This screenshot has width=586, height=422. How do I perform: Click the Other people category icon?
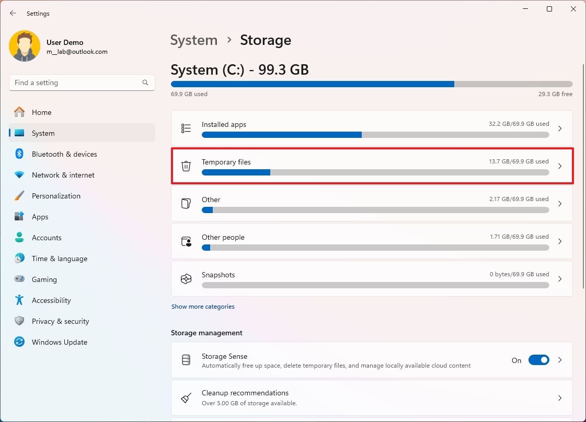click(x=186, y=241)
